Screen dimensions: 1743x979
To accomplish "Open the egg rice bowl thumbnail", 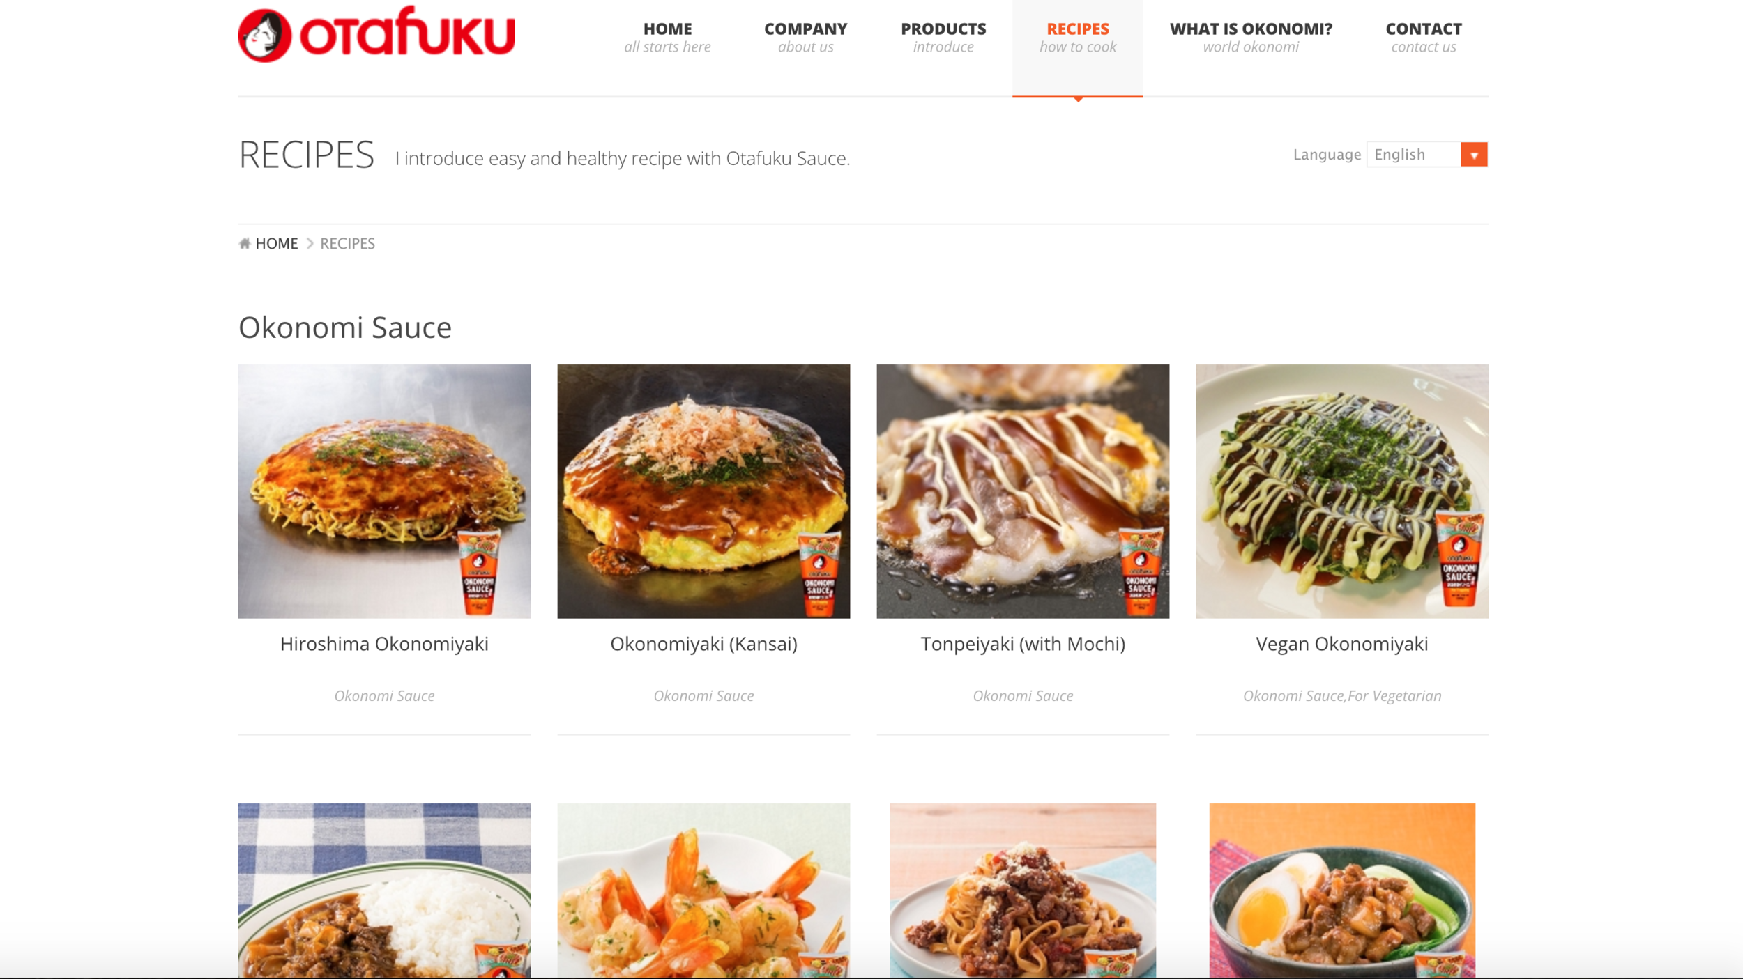I will [1342, 891].
